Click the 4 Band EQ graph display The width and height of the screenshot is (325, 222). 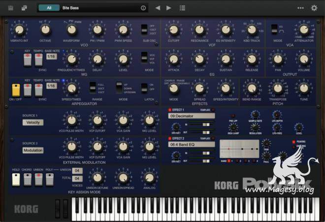coord(239,149)
